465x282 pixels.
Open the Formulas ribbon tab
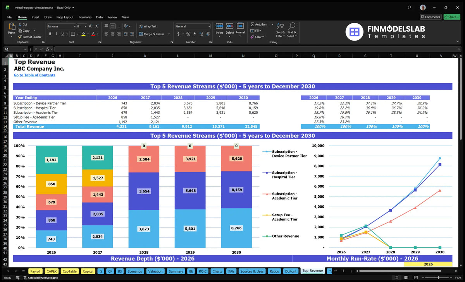click(x=85, y=17)
